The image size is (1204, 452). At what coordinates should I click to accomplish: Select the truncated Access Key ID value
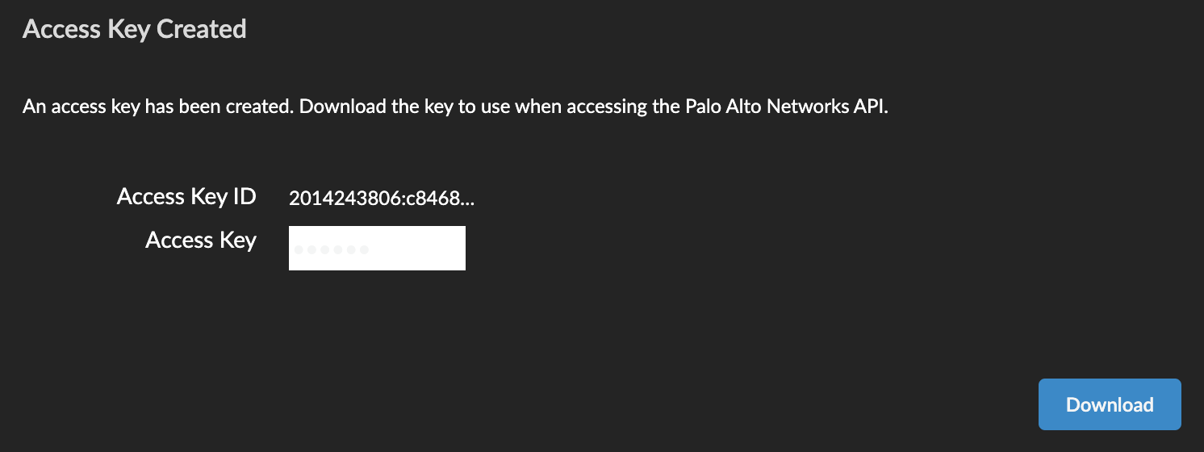click(382, 198)
